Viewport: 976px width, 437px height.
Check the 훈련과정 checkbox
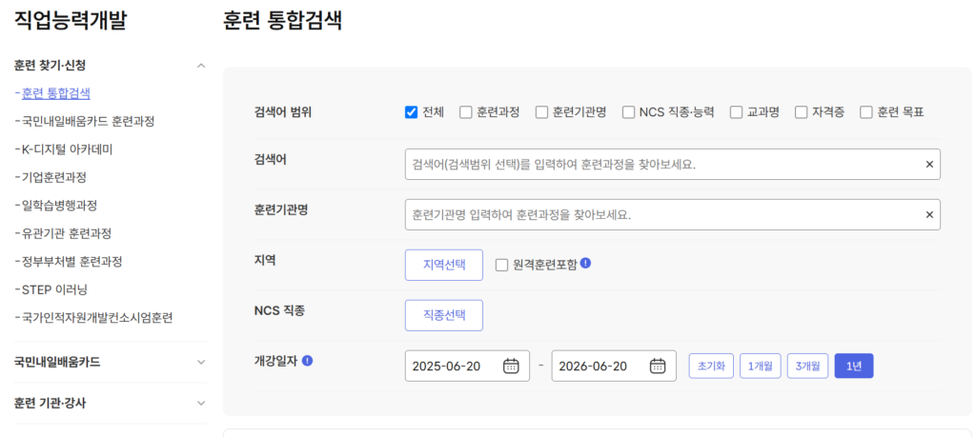466,112
